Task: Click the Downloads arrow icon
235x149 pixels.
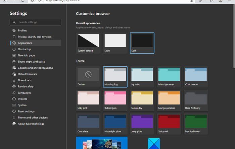Action: coord(14,80)
